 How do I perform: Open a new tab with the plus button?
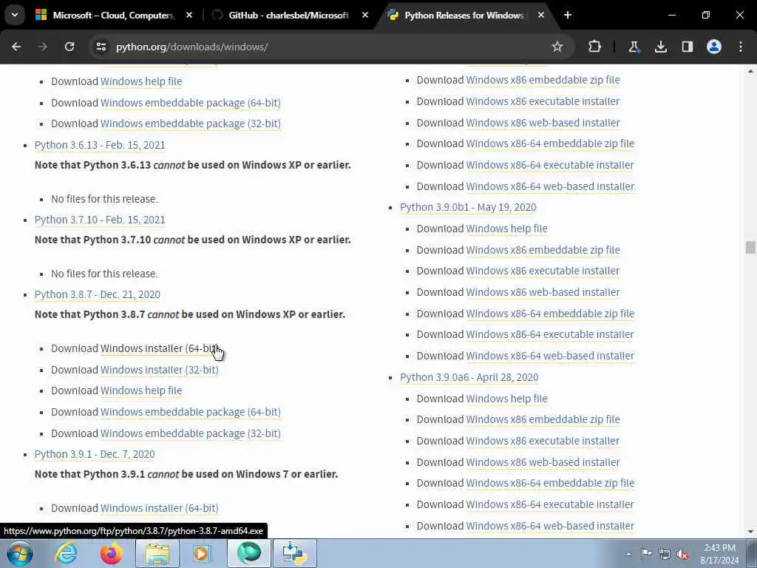point(568,15)
